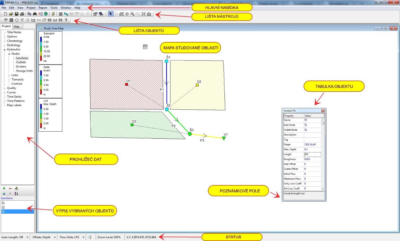Click the Roughness value 0.013 cell

point(312,159)
